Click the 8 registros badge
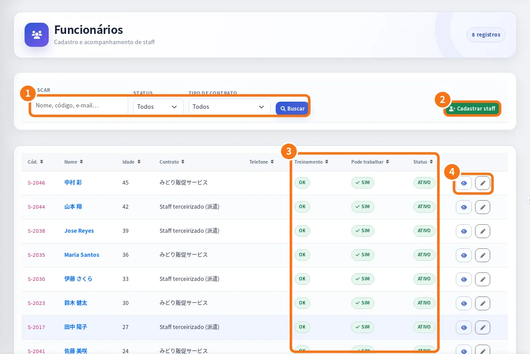530x354 pixels. tap(486, 35)
